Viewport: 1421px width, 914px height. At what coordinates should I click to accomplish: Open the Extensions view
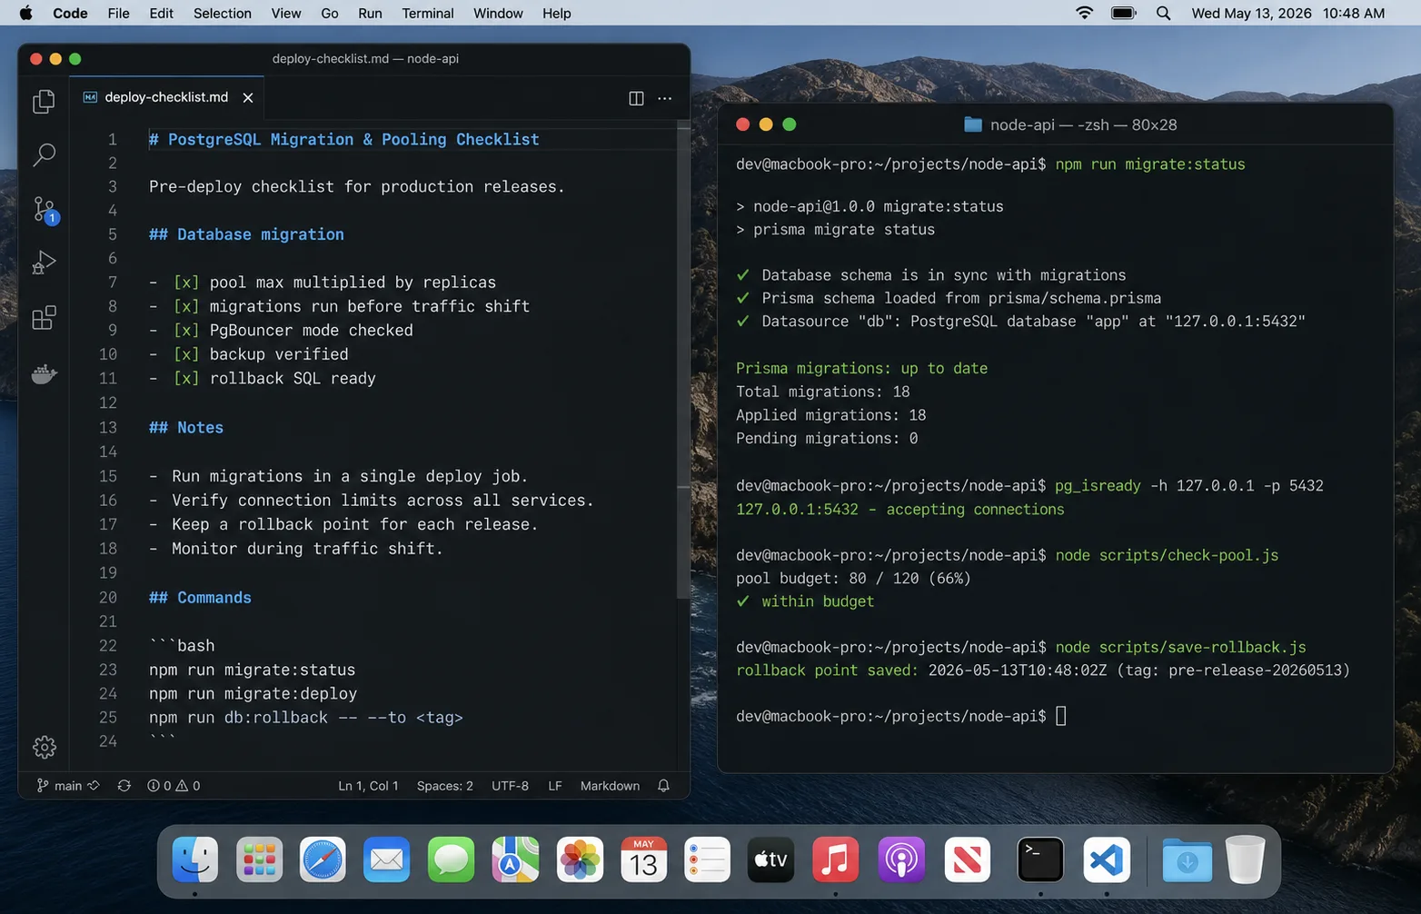(44, 318)
